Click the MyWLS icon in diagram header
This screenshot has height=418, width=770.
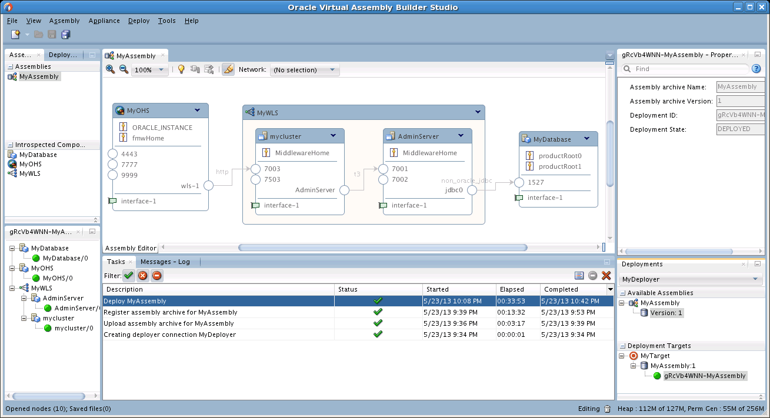coord(250,112)
